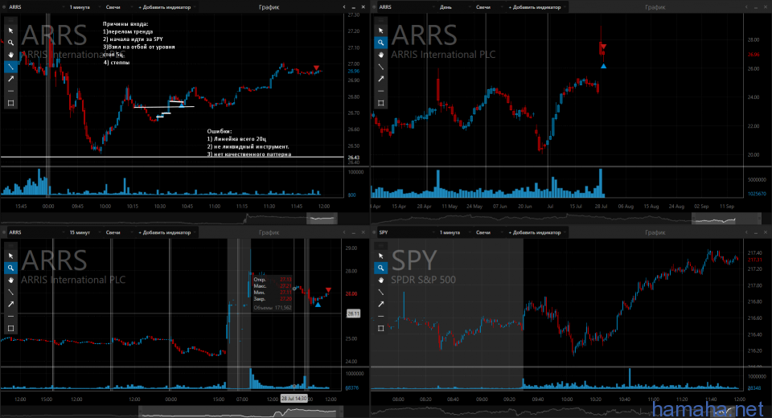Click the 'График' title of ARRS 15 минут panel
The width and height of the screenshot is (772, 418).
pos(269,232)
